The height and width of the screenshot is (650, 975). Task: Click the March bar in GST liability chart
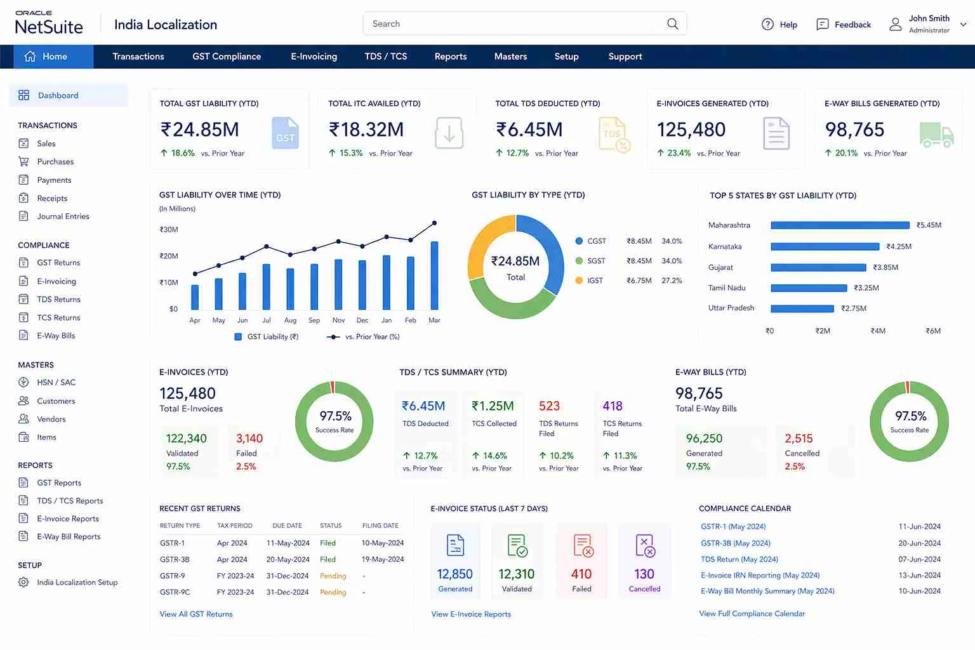coord(434,275)
